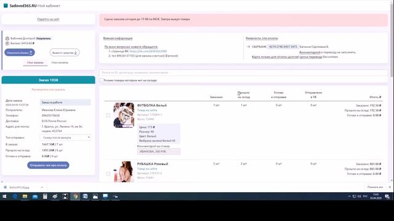Open the Windows Start menu

tap(4, 196)
